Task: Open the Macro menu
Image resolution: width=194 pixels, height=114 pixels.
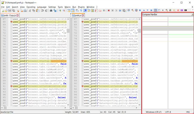Action: pyautogui.click(x=67, y=7)
